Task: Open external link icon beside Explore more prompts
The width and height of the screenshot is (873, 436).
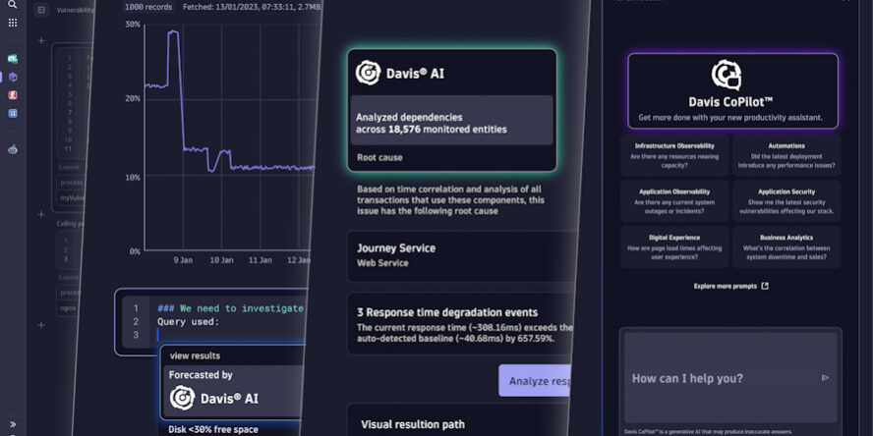Action: click(765, 286)
